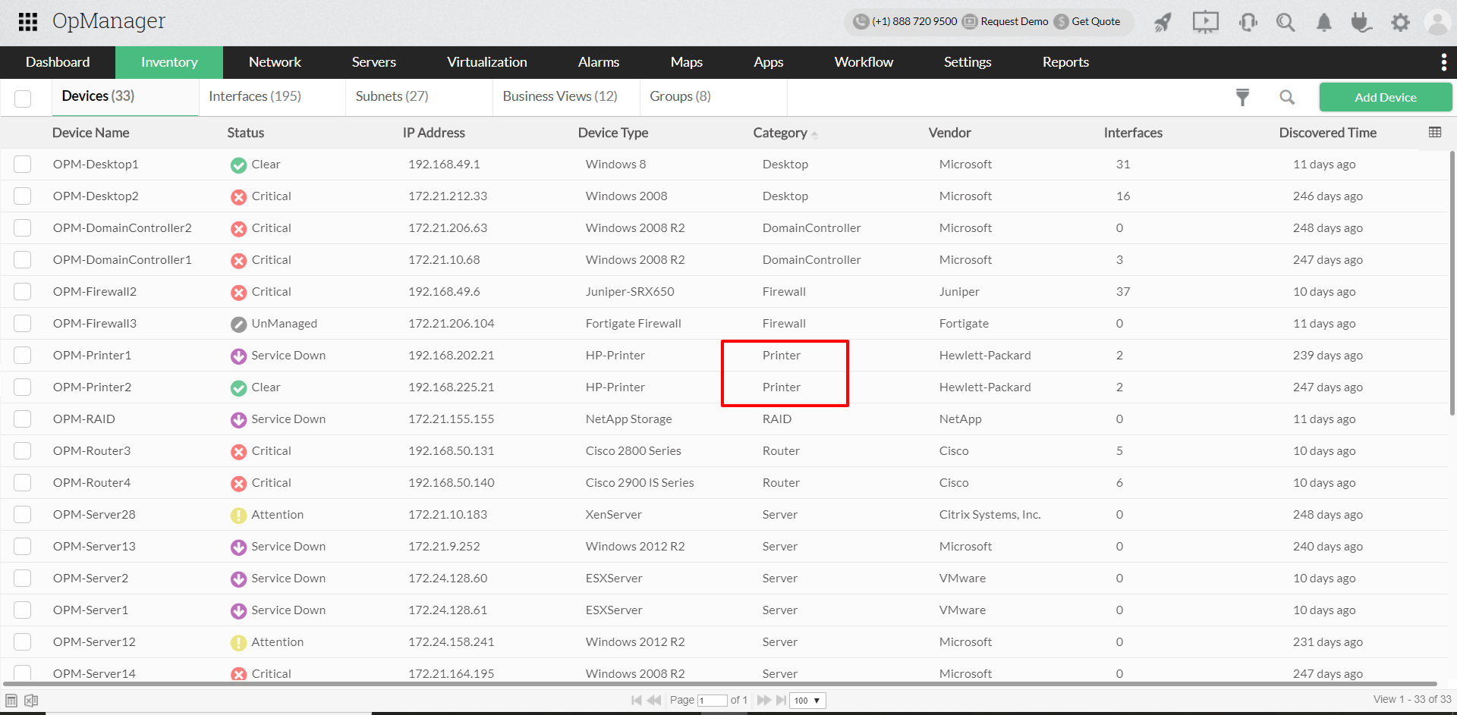1457x715 pixels.
Task: Sort by Status column header
Action: [246, 133]
